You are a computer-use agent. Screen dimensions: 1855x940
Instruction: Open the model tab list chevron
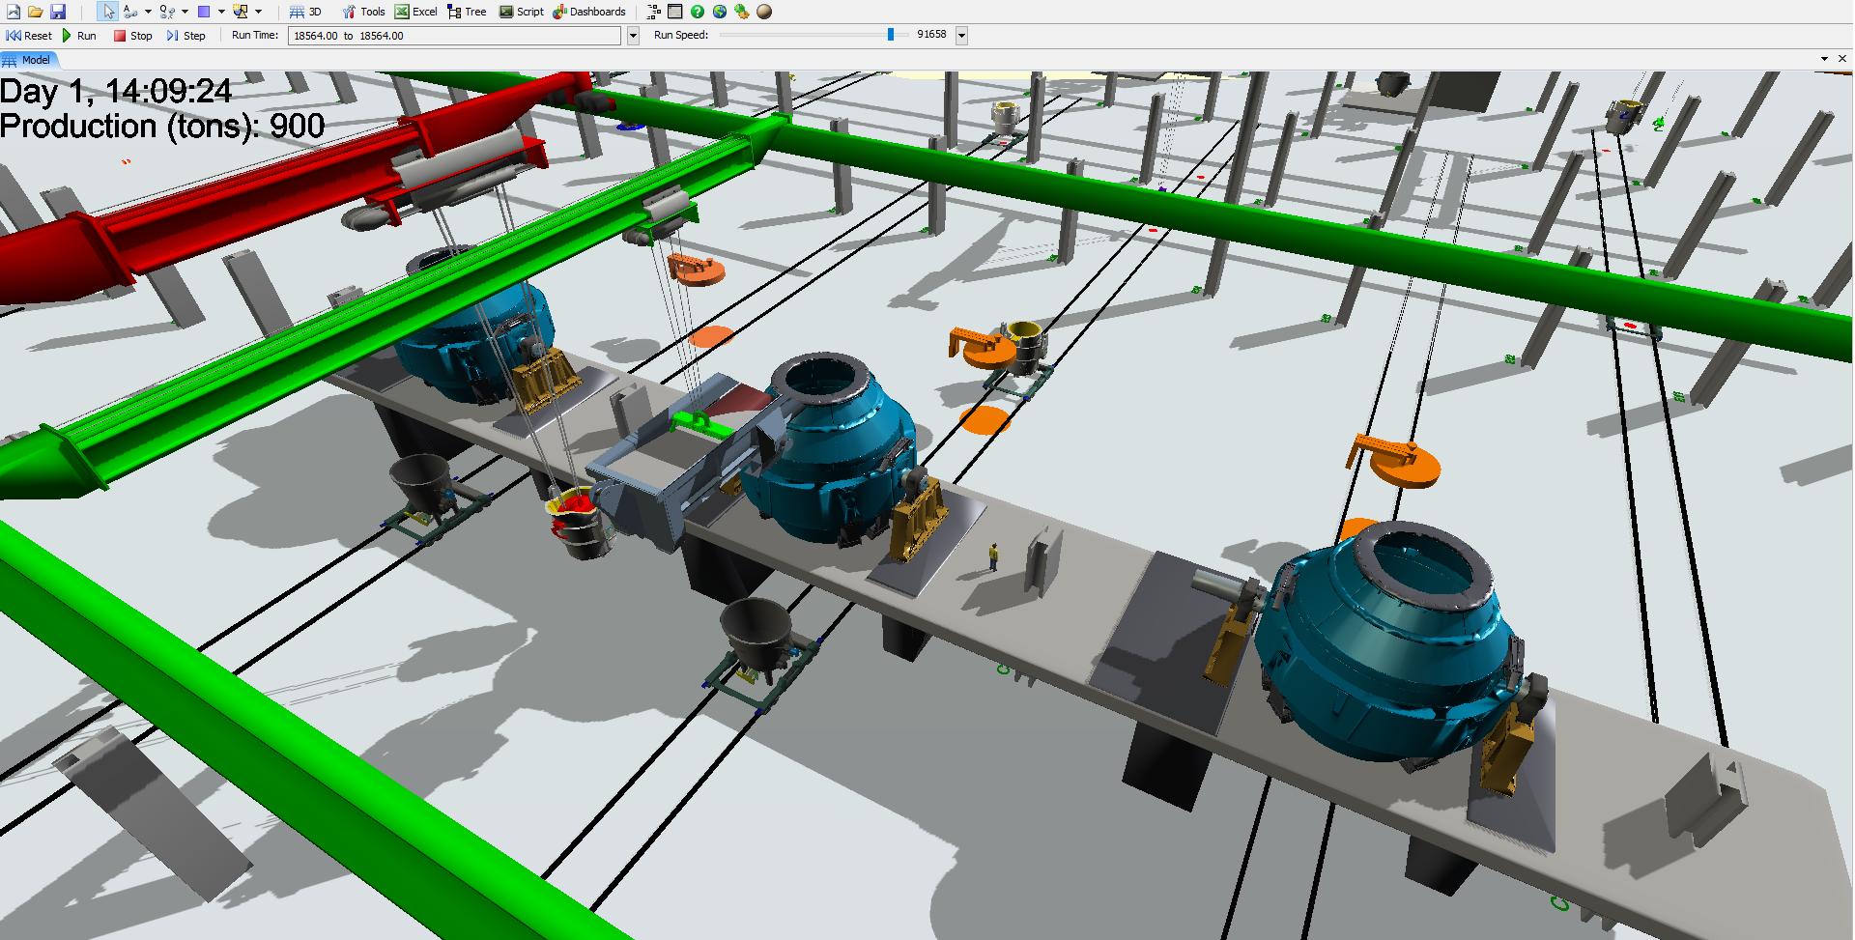coord(1823,58)
